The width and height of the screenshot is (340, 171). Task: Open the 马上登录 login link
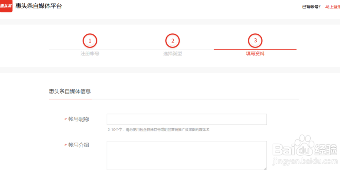point(332,7)
